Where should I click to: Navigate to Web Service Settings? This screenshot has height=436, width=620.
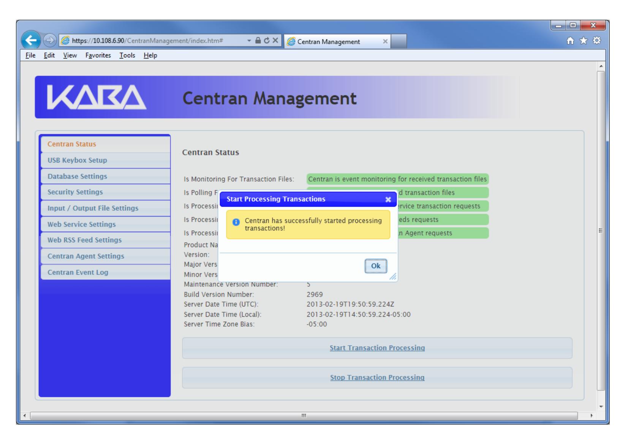[105, 224]
